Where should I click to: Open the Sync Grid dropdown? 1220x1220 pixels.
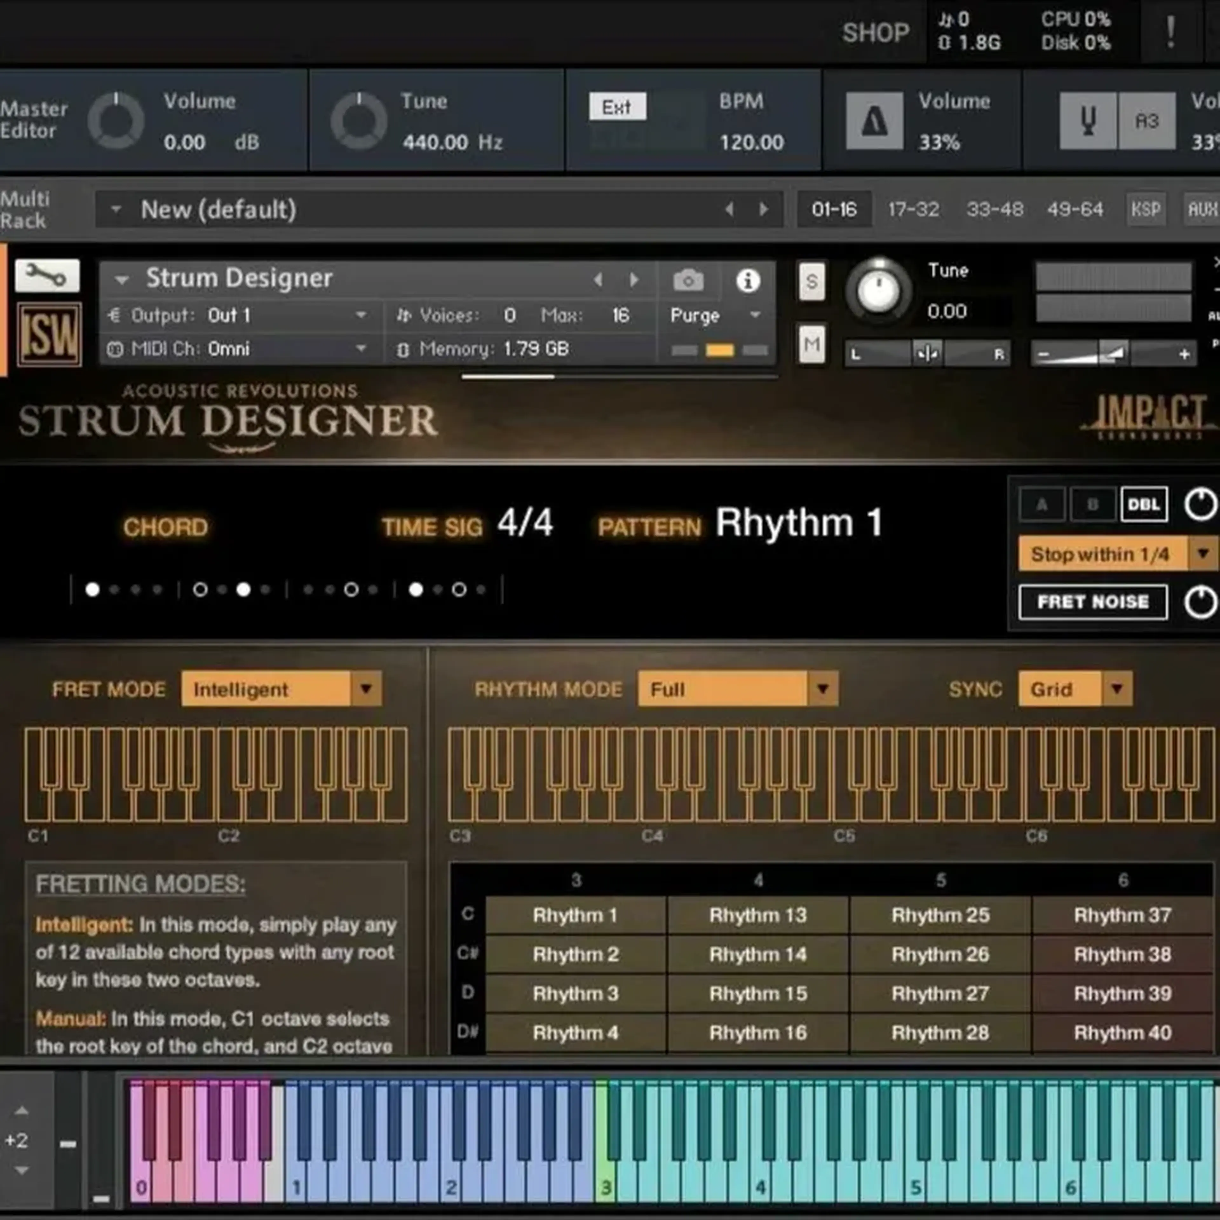tap(1075, 689)
